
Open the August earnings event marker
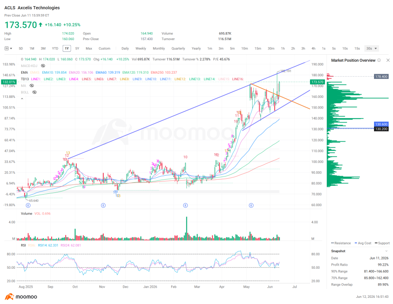point(28,205)
